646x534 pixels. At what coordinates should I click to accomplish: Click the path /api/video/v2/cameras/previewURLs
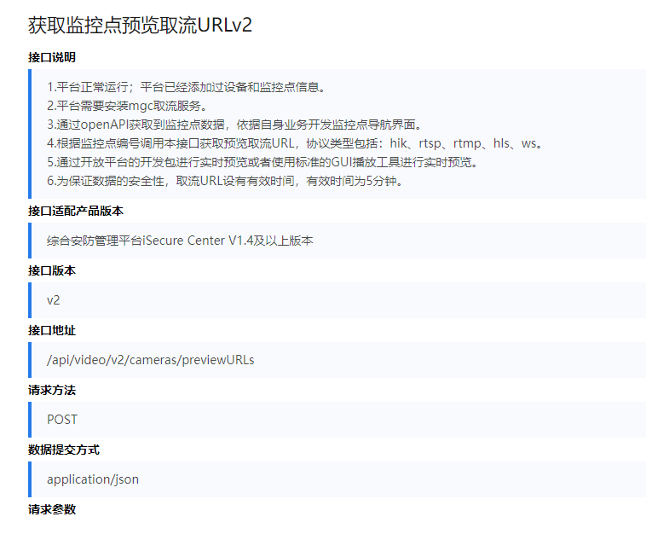150,360
